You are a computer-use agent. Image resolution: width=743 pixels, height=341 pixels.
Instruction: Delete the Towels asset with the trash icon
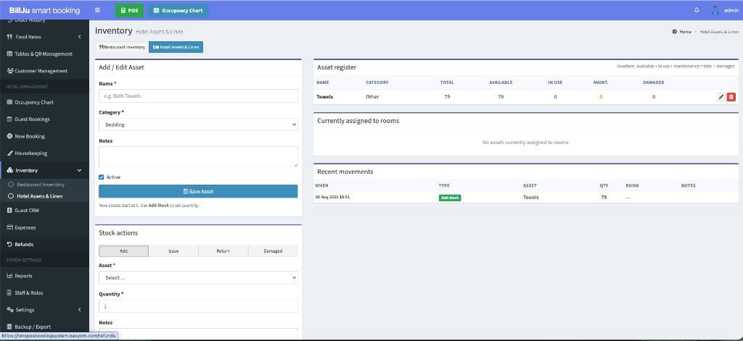click(x=731, y=96)
